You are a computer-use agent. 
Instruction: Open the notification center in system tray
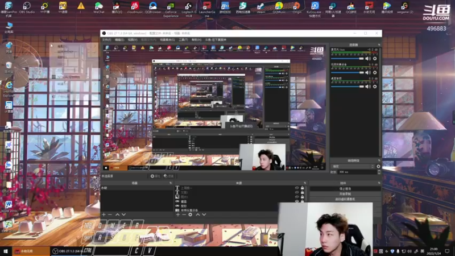point(447,251)
